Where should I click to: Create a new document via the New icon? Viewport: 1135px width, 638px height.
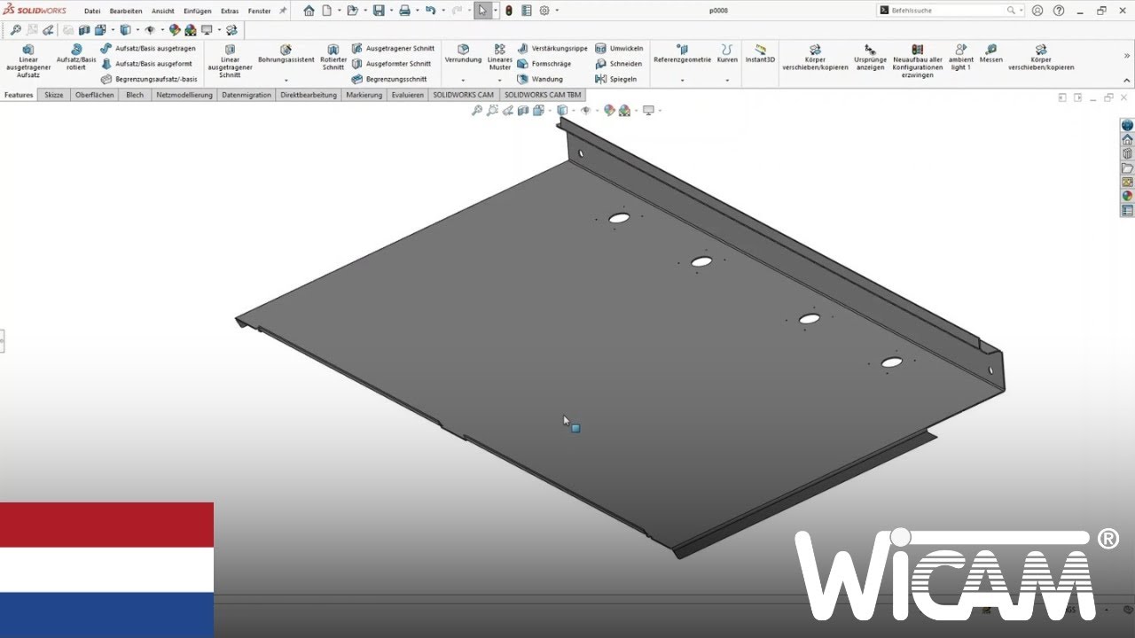pyautogui.click(x=327, y=11)
